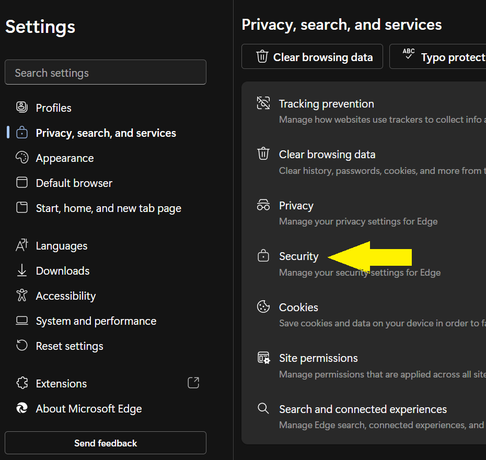This screenshot has height=460, width=486.
Task: Click the external link icon next to Extensions
Action: click(193, 383)
